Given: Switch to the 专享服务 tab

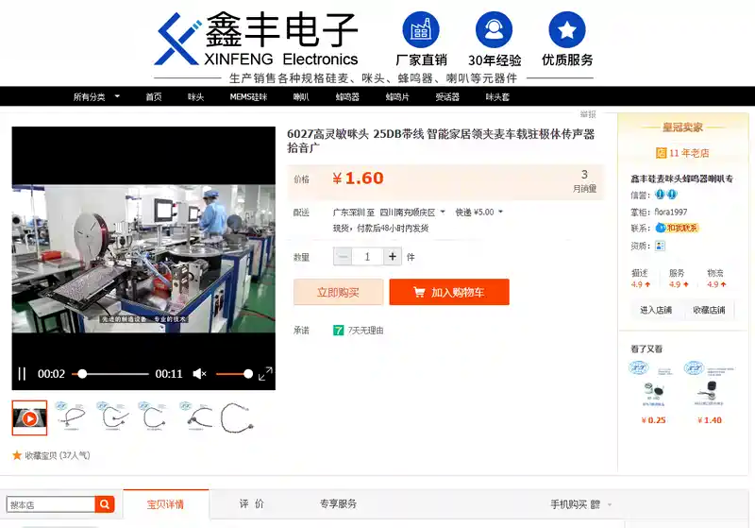Looking at the screenshot, I should [338, 503].
